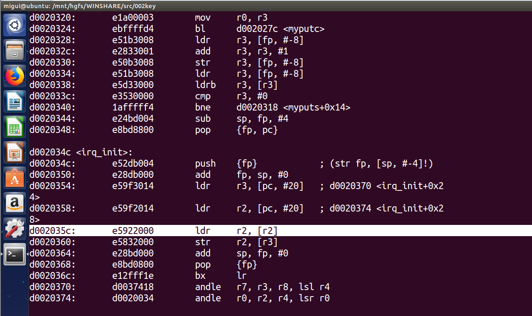Click the irq_init function label line

point(81,152)
